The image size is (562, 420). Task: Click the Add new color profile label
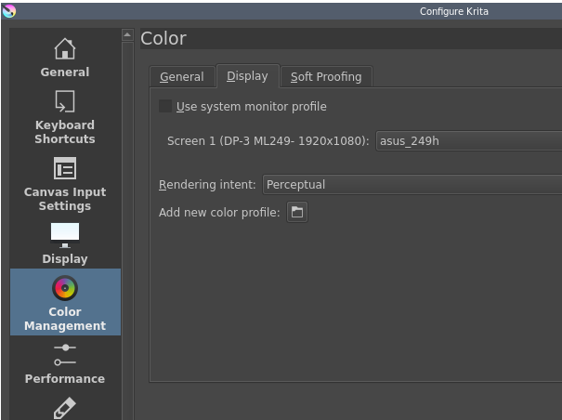point(219,213)
